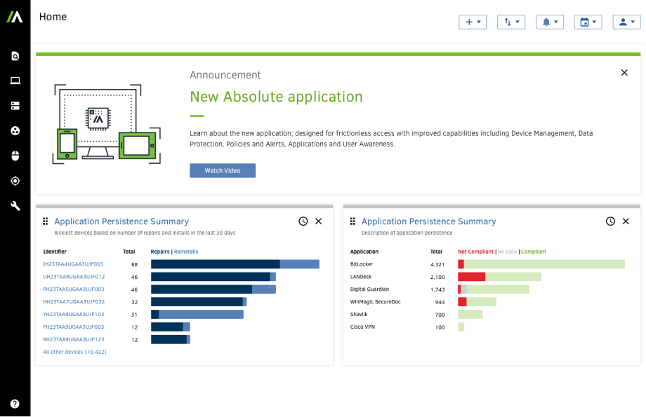Expand the sort arrows dropdown
Image resolution: width=646 pixels, height=417 pixels.
[x=511, y=22]
